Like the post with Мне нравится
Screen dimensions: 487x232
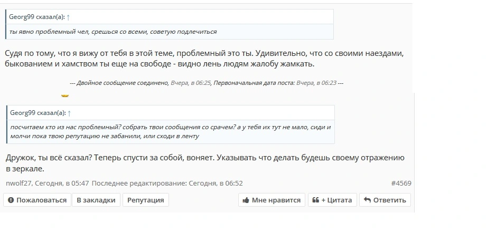(272, 200)
